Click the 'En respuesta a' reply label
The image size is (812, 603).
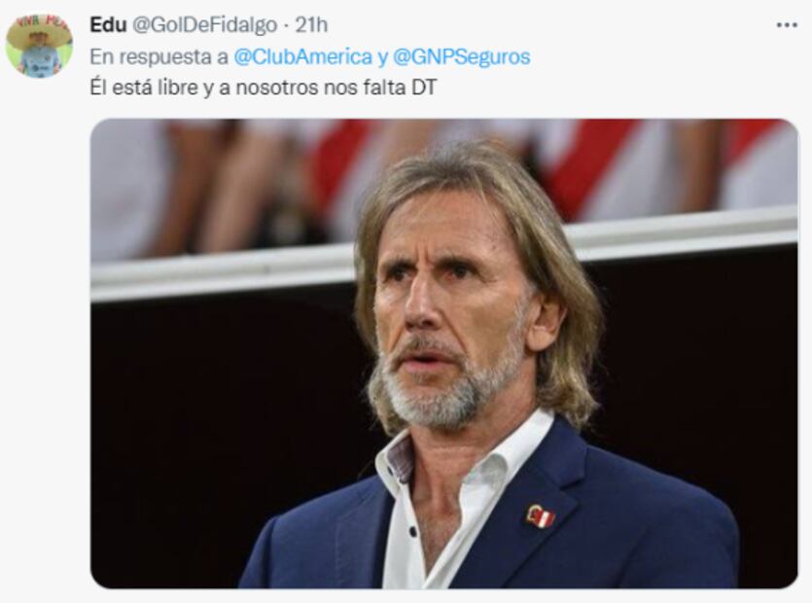(x=160, y=56)
